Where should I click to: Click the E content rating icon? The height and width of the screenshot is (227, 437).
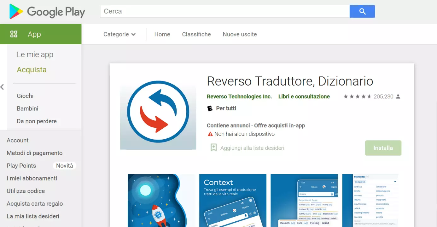[x=210, y=108]
